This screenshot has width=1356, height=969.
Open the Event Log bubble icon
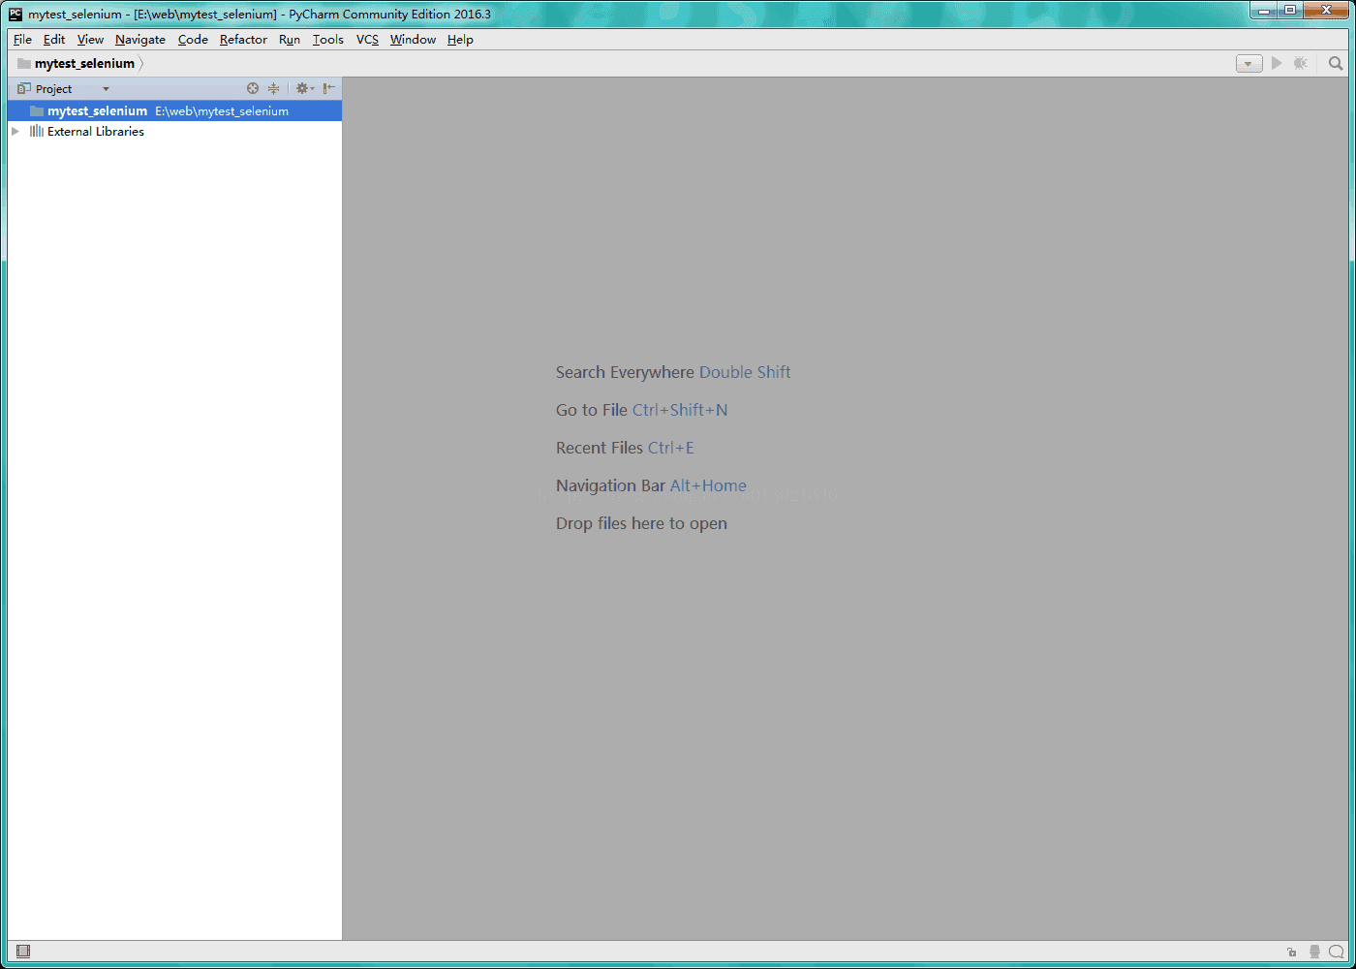point(1337,953)
